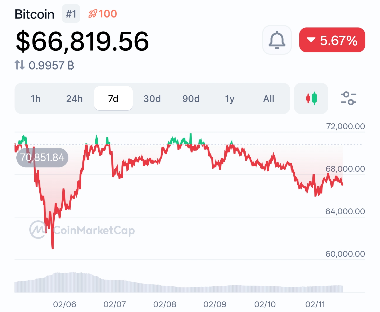380x312 pixels.
Task: Switch chart to 90d range
Action: point(191,99)
